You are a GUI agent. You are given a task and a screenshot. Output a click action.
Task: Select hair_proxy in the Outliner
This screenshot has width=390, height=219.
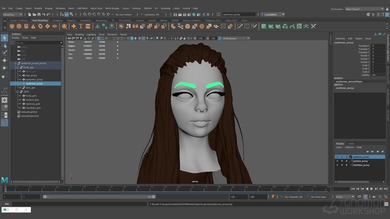pyautogui.click(x=31, y=75)
